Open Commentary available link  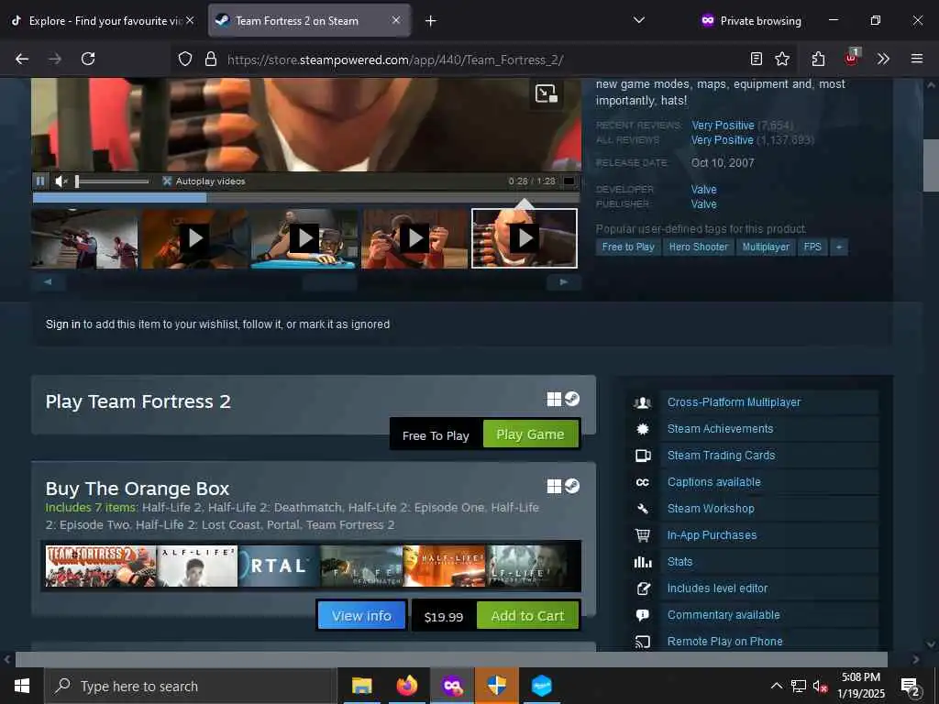[x=724, y=615]
